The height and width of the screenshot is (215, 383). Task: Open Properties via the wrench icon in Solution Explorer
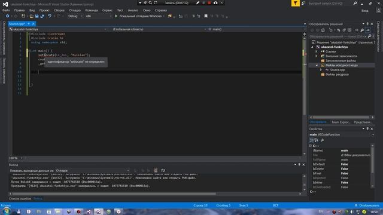coord(362,30)
